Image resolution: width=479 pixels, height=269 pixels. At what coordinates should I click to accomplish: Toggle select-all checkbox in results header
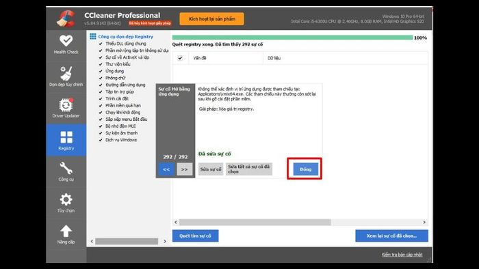click(180, 58)
